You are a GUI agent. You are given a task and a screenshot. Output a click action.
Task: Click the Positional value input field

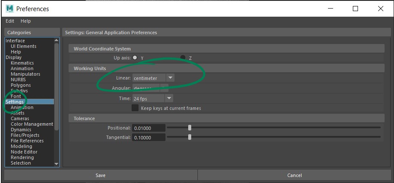tap(149, 128)
